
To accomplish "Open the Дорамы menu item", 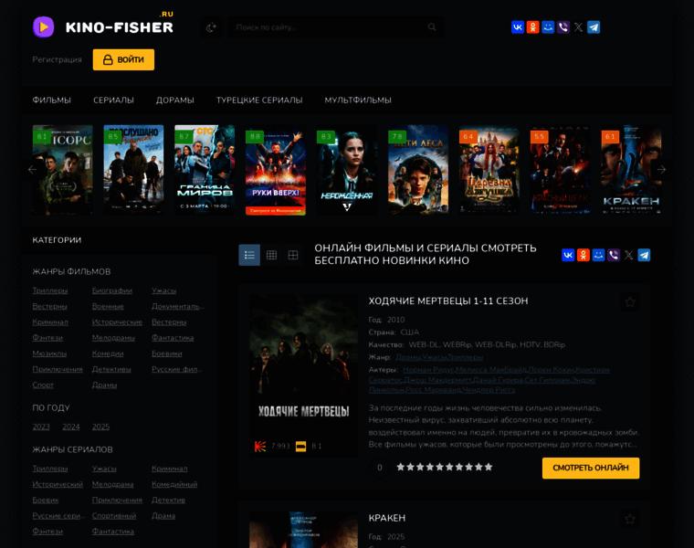I will coord(174,100).
